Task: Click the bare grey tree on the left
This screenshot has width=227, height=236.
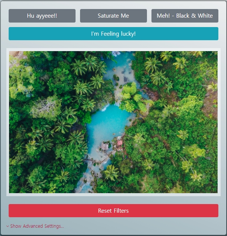Action: tap(45, 107)
